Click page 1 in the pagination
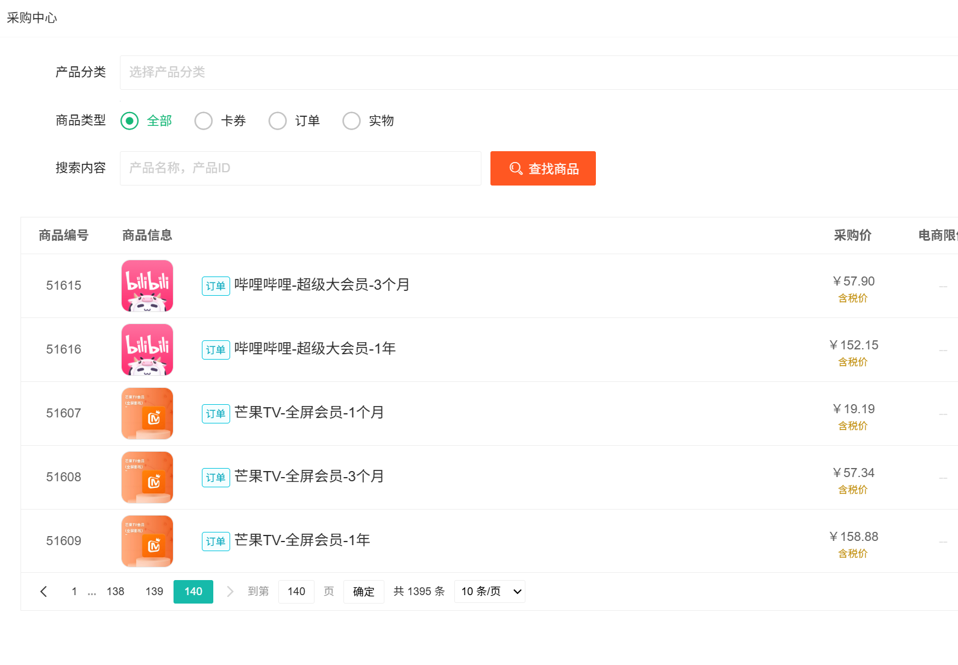The width and height of the screenshot is (958, 665). tap(74, 592)
